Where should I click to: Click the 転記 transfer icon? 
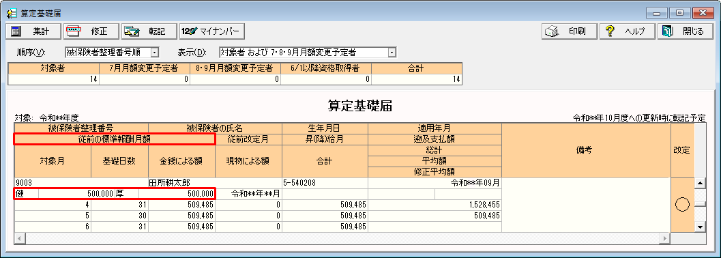coord(132,31)
